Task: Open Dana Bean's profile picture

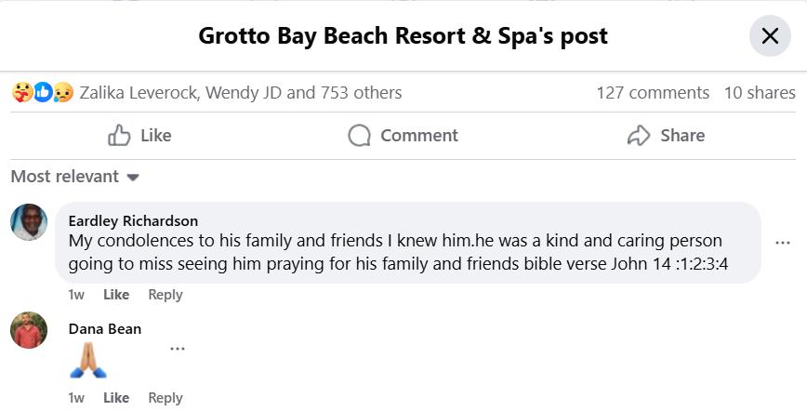Action: [29, 330]
